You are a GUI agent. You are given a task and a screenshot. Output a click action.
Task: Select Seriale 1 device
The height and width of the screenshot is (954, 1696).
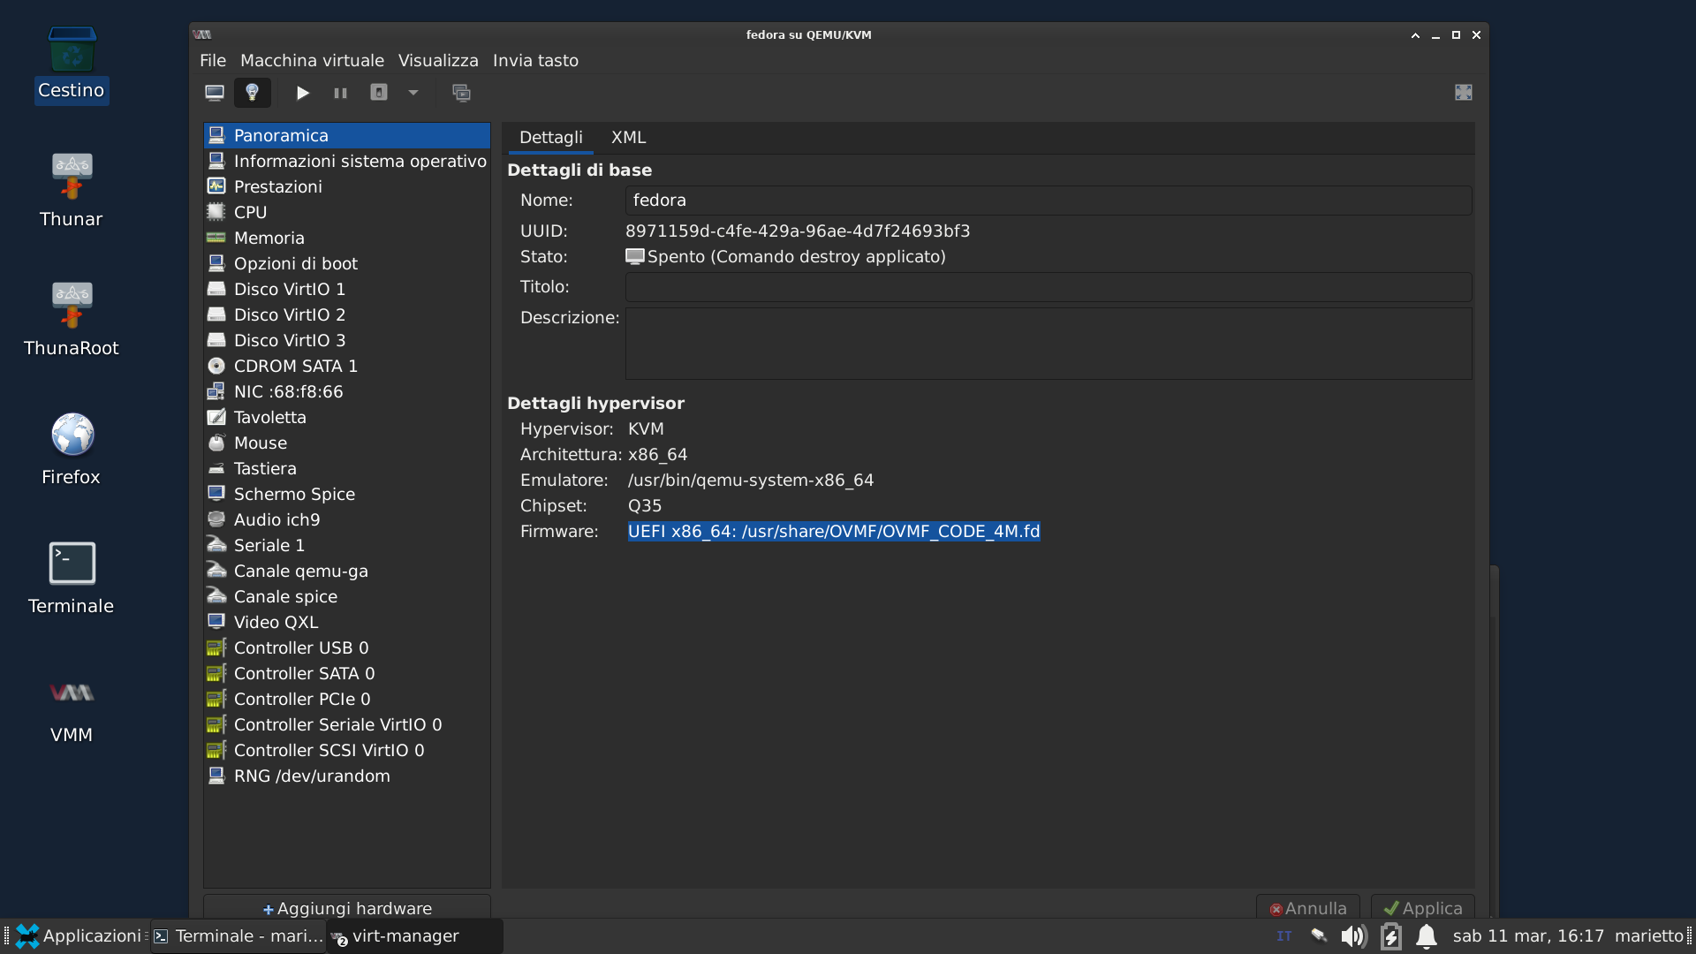click(347, 545)
